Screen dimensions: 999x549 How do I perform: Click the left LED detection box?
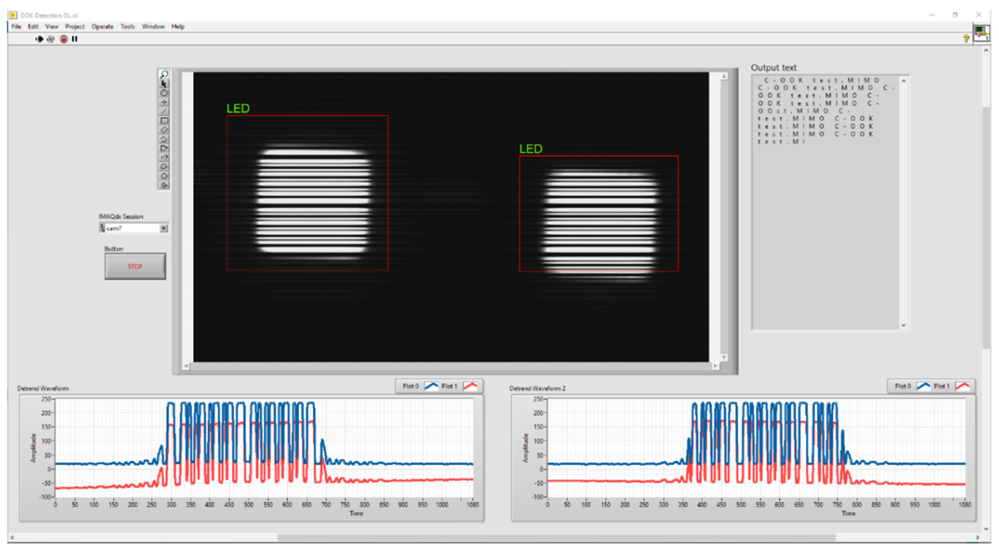tap(307, 193)
